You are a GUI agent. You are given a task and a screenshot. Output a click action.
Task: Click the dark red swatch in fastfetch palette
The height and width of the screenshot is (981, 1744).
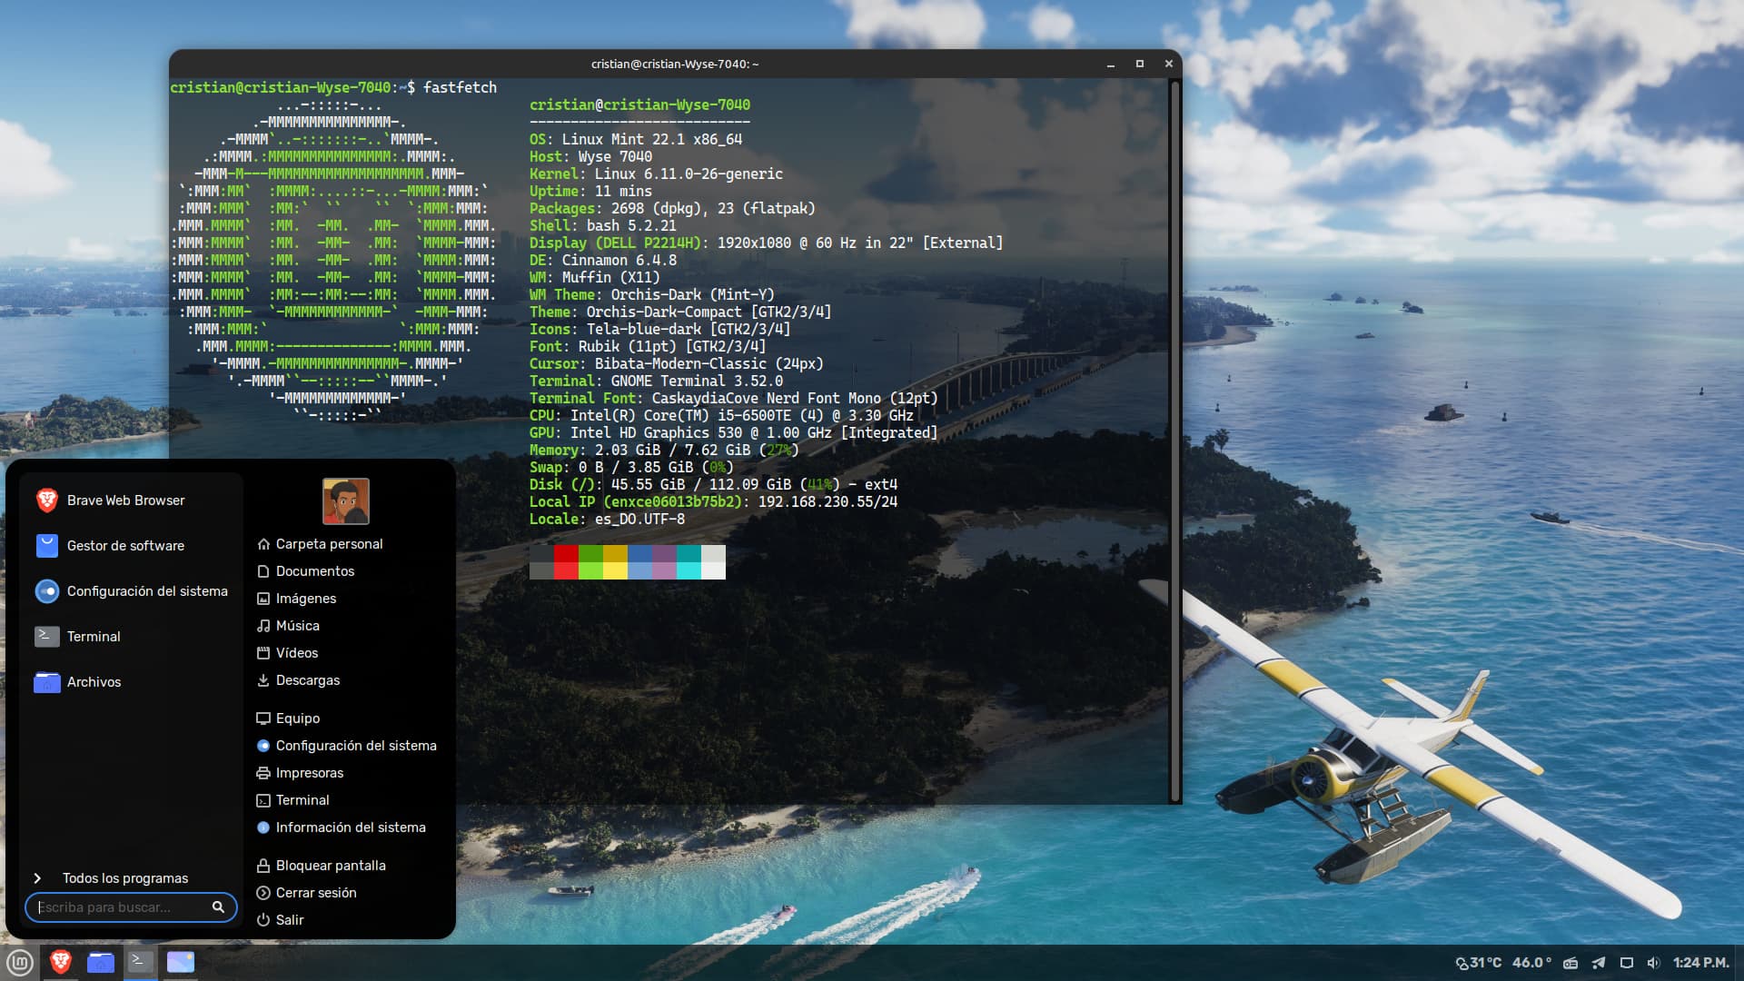[x=566, y=553]
